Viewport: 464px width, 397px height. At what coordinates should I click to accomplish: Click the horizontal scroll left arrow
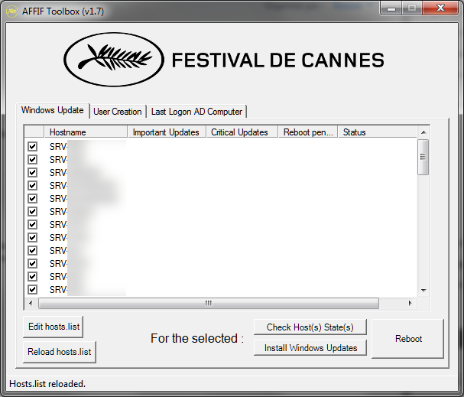(31, 303)
